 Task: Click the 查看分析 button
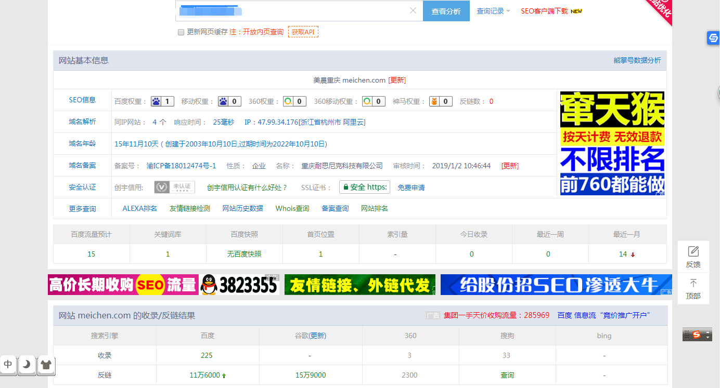(446, 11)
